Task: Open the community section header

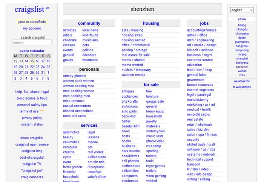Action: click(x=89, y=23)
